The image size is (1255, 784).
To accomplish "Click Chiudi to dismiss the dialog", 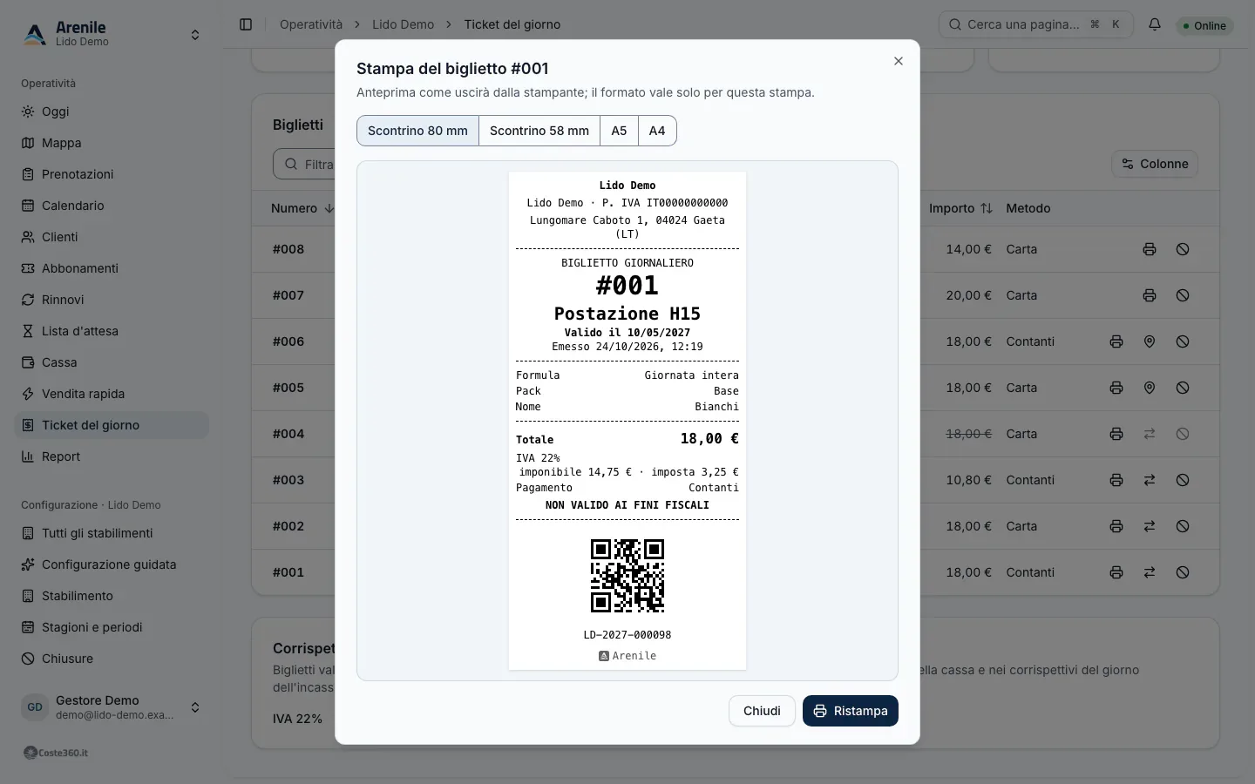I will pos(762,711).
